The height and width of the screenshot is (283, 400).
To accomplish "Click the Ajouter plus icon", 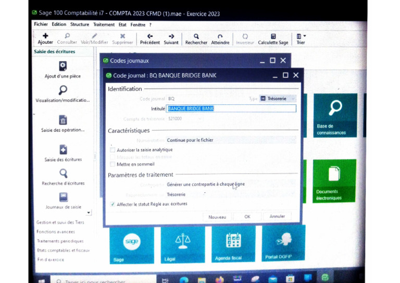I will (45, 36).
